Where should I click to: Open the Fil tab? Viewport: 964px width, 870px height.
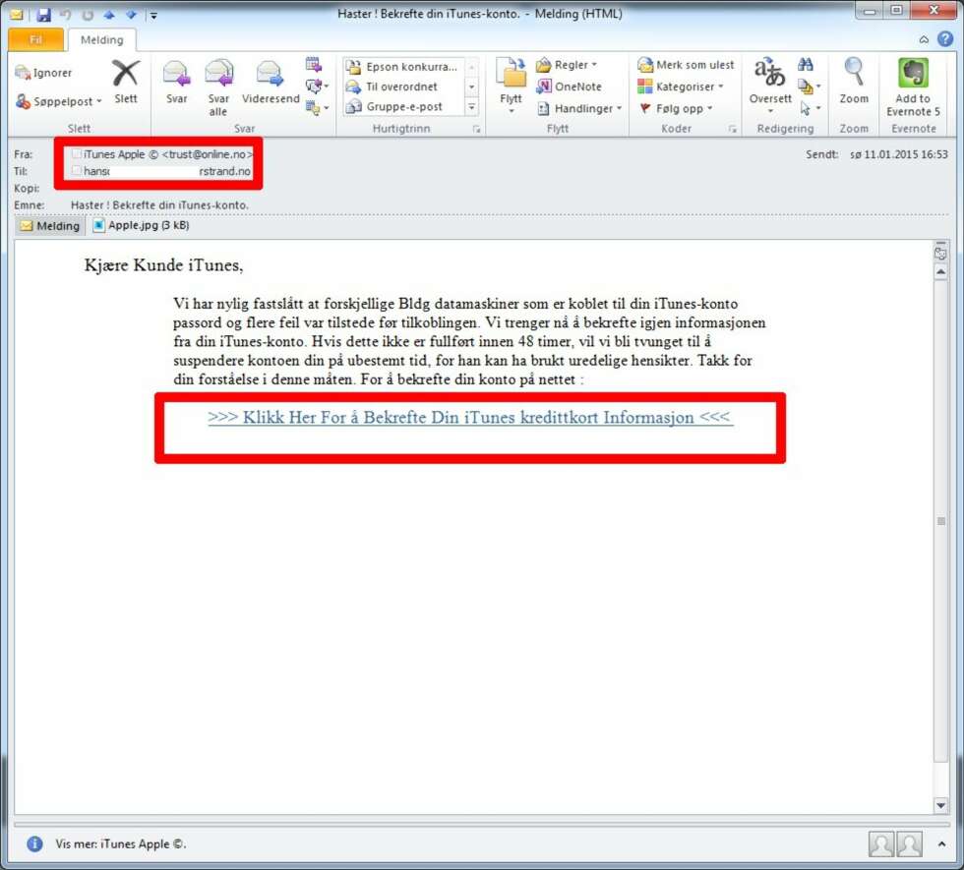point(35,40)
